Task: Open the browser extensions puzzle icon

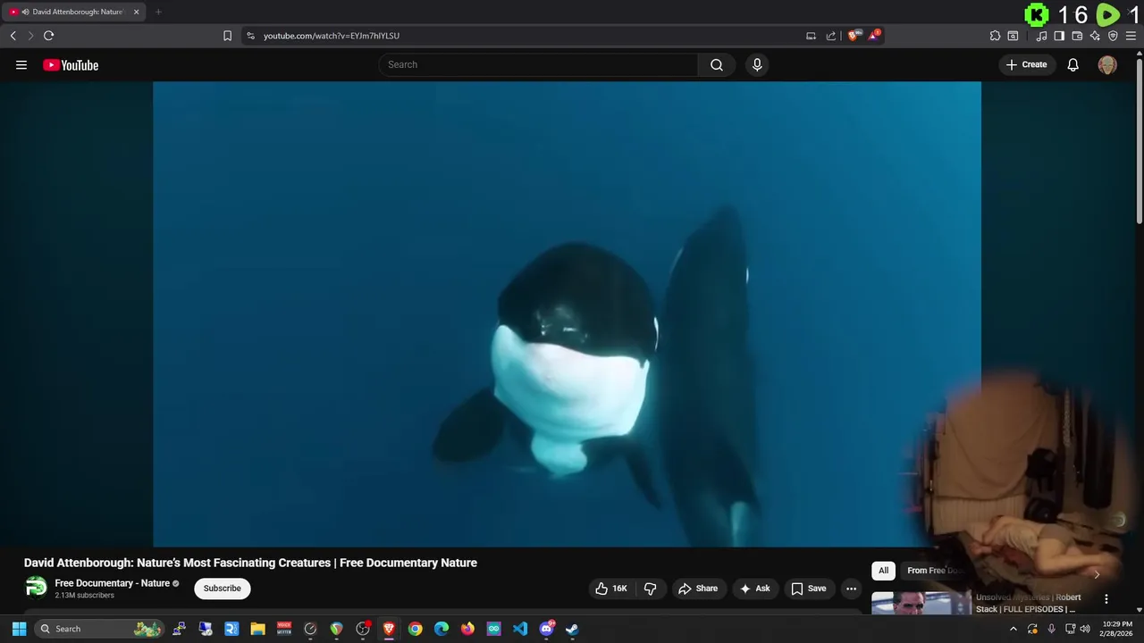Action: pyautogui.click(x=995, y=36)
